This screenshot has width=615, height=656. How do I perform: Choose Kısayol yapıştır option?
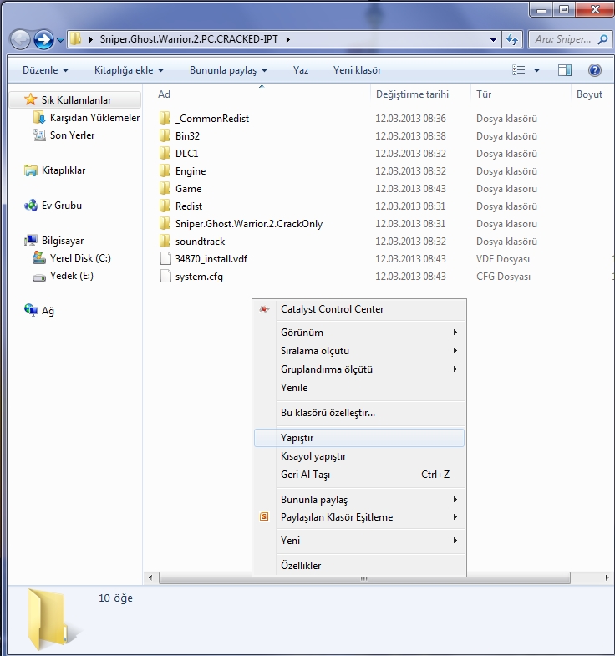click(x=359, y=456)
